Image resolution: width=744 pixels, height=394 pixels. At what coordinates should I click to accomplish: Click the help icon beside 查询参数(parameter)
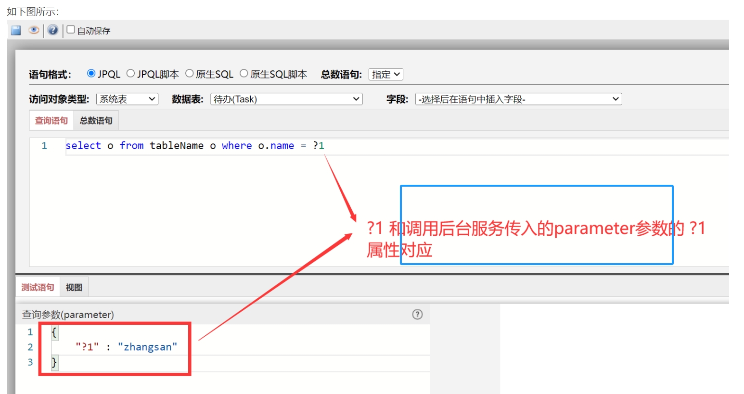pos(417,314)
